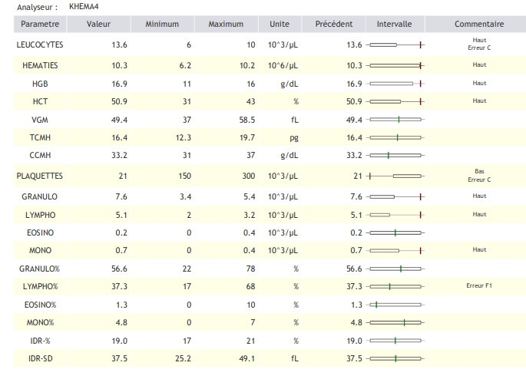This screenshot has width=526, height=379.
Task: Select the Minimum column header
Action: coord(161,25)
